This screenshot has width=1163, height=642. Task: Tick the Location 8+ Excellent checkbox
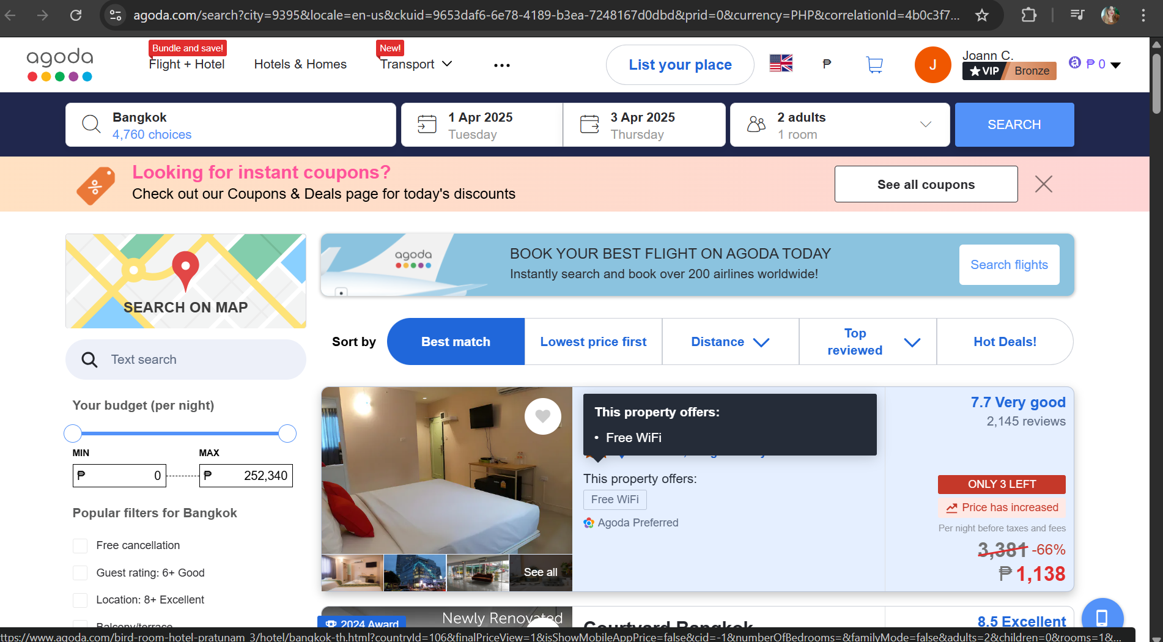click(x=80, y=600)
